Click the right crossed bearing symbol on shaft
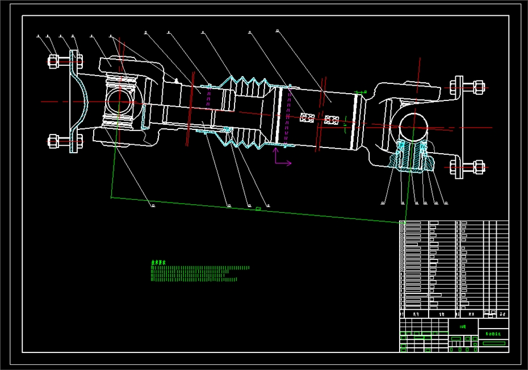Image resolution: width=528 pixels, height=370 pixels. (x=331, y=120)
